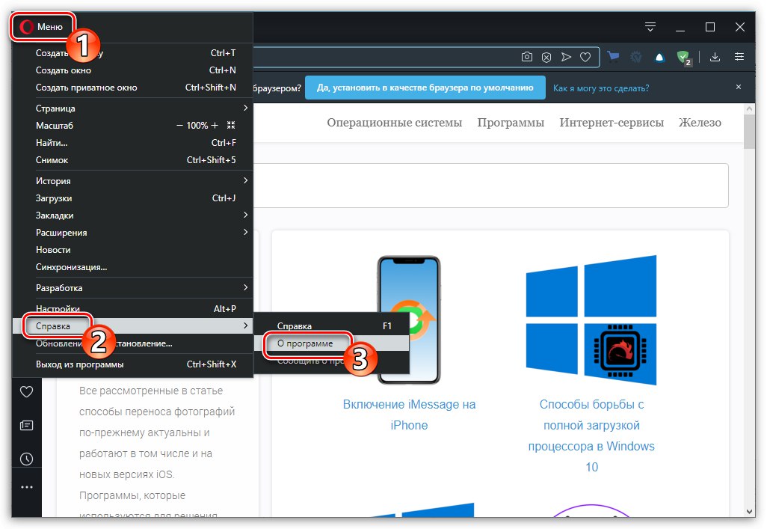Expand the Разработка submenu
The width and height of the screenshot is (767, 529).
click(x=132, y=287)
